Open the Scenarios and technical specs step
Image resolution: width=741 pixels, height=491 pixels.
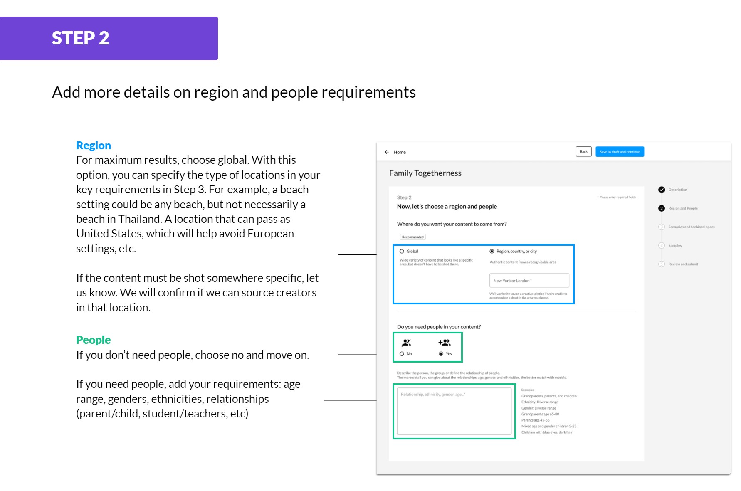pyautogui.click(x=691, y=227)
